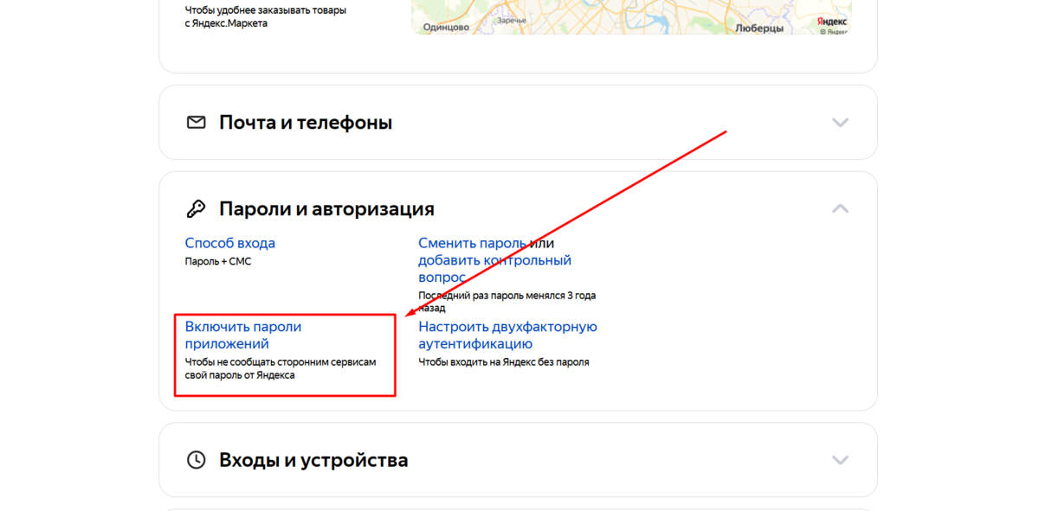The height and width of the screenshot is (511, 1039).
Task: Click text Чтобы удобнее заказывать товары
Action: pyautogui.click(x=266, y=10)
